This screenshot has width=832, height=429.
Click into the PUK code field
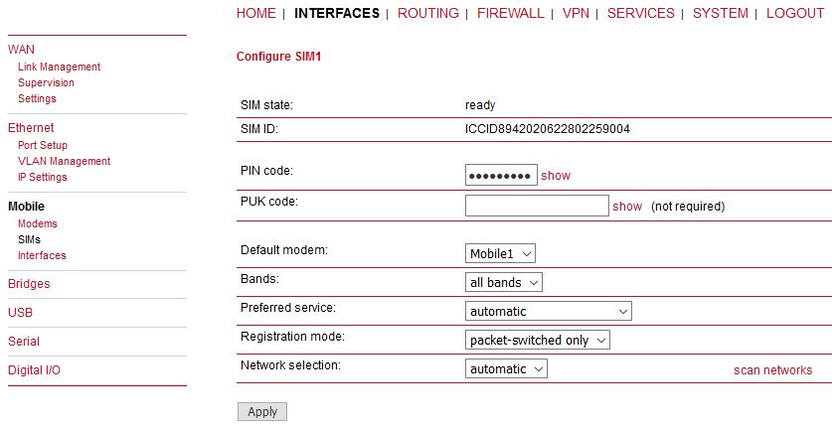point(537,206)
